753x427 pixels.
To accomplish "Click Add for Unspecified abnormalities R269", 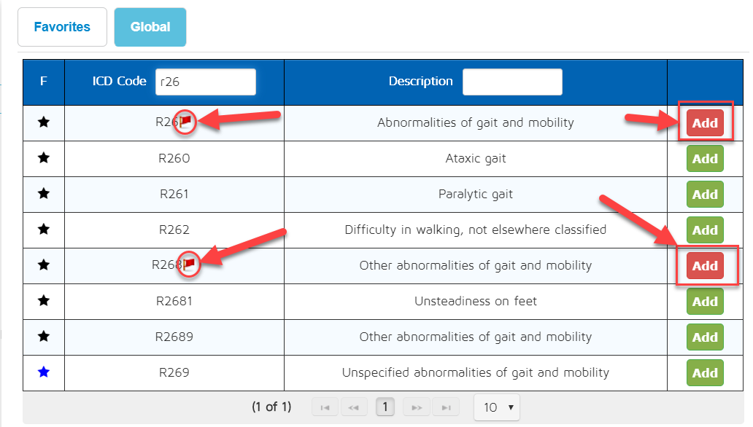I will (x=704, y=372).
